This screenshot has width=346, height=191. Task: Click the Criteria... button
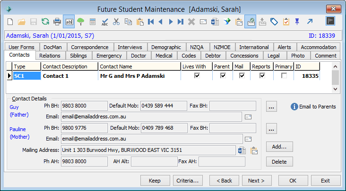pyautogui.click(x=188, y=181)
